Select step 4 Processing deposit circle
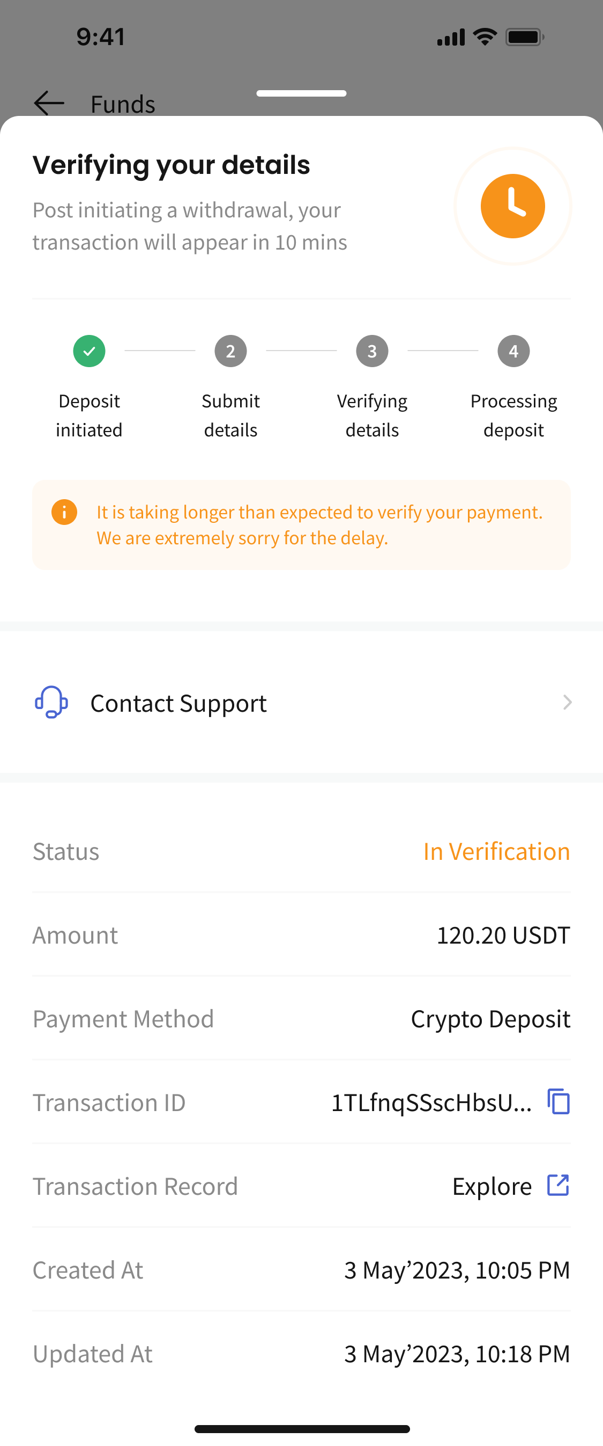 pyautogui.click(x=513, y=351)
